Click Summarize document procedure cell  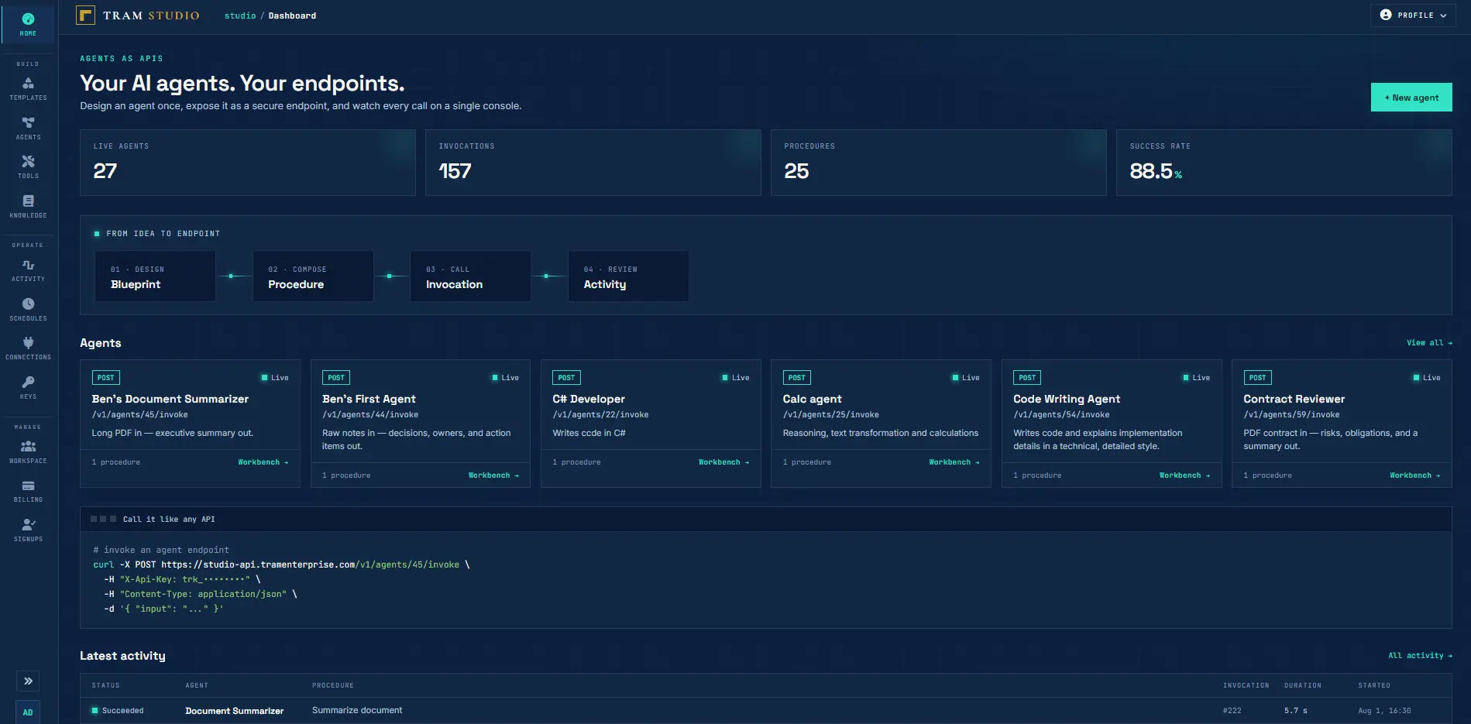coord(357,710)
